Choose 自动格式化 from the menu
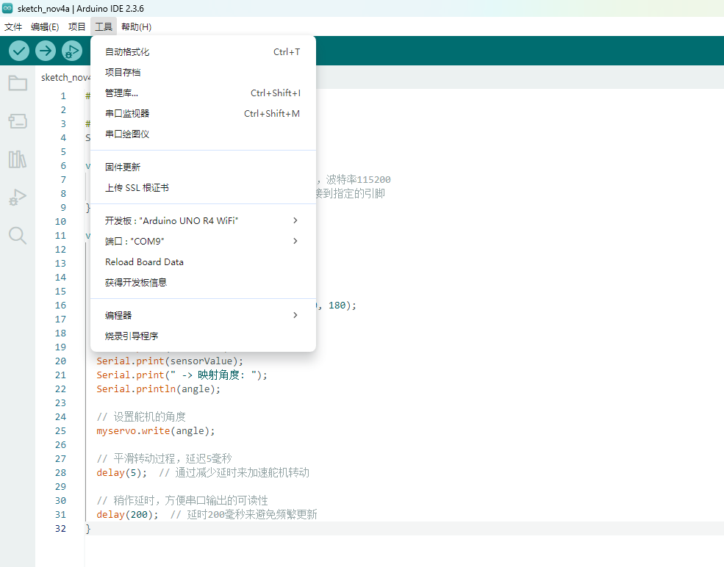This screenshot has width=724, height=567. 203,51
